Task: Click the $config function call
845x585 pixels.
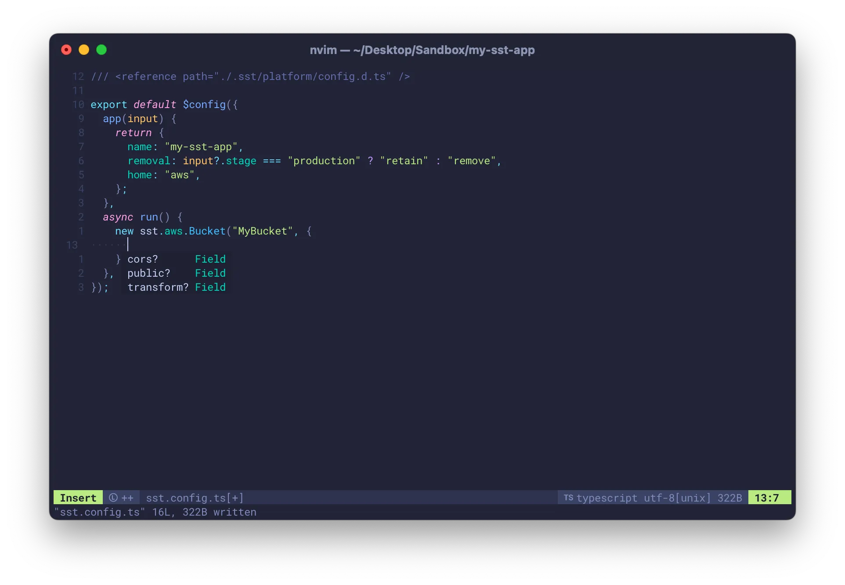Action: [x=204, y=105]
